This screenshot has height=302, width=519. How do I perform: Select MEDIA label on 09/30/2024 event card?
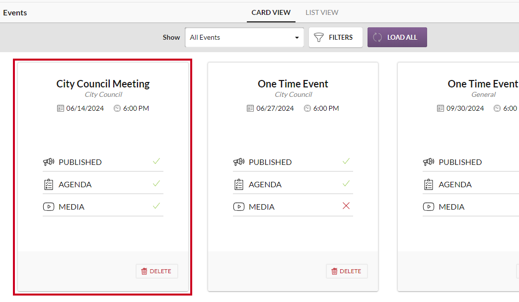click(x=451, y=207)
